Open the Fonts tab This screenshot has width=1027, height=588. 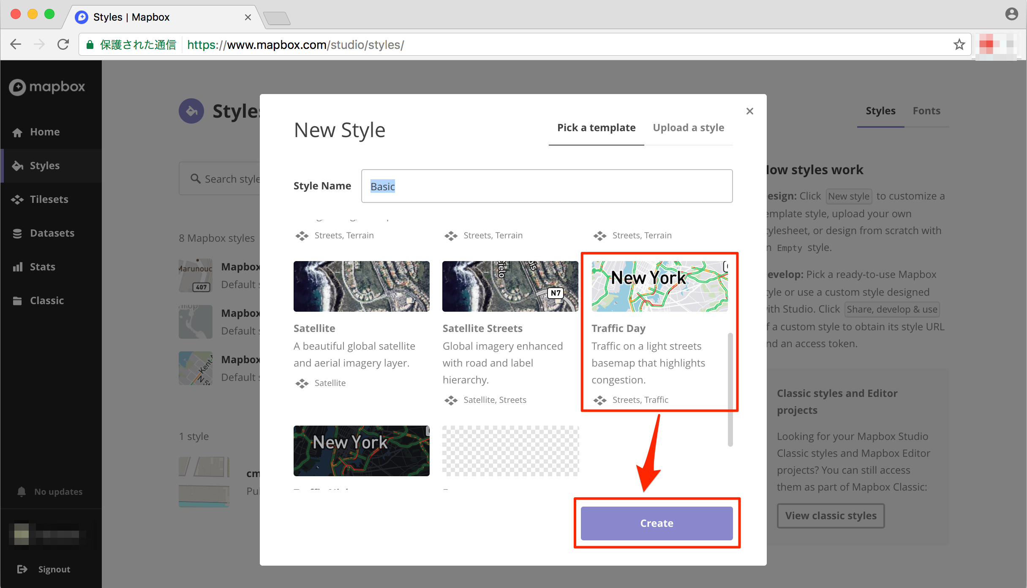click(926, 111)
